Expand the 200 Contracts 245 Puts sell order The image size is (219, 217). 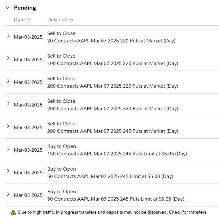tap(8, 126)
